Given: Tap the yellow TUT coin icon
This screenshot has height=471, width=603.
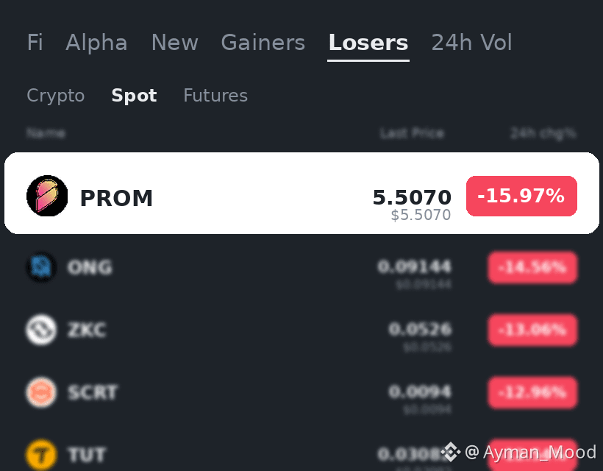Looking at the screenshot, I should (41, 455).
